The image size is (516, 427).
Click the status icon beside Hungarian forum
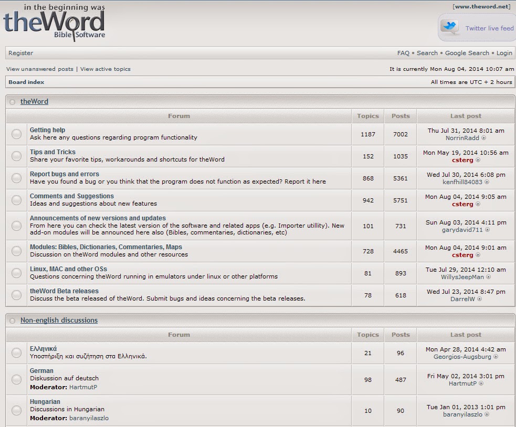[16, 410]
